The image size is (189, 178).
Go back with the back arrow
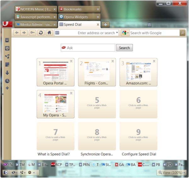(17, 33)
